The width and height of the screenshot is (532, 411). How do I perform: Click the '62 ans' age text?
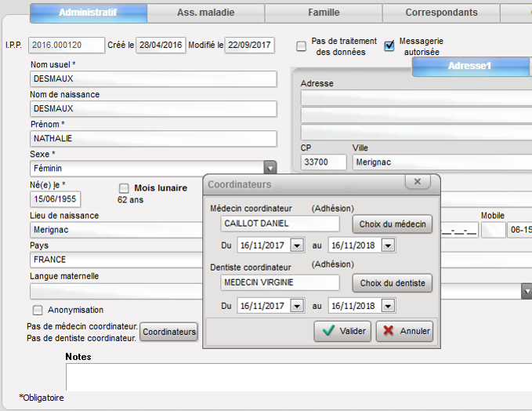coord(130,200)
